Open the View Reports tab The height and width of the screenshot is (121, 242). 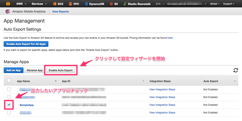point(60,12)
